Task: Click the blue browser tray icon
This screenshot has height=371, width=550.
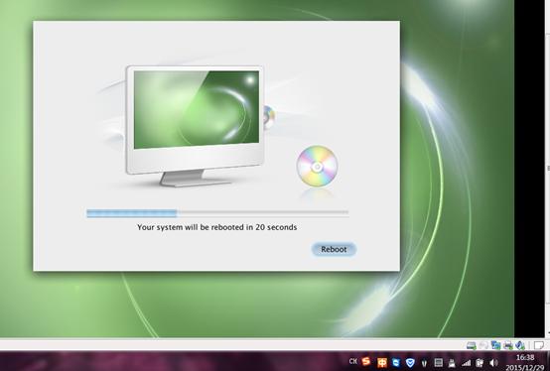Action: point(396,362)
